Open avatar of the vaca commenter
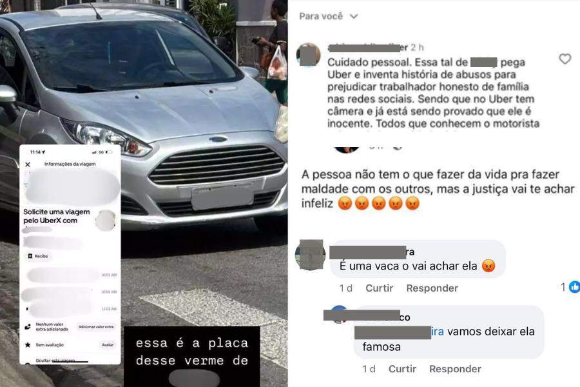Image resolution: width=580 pixels, height=387 pixels. [x=310, y=255]
